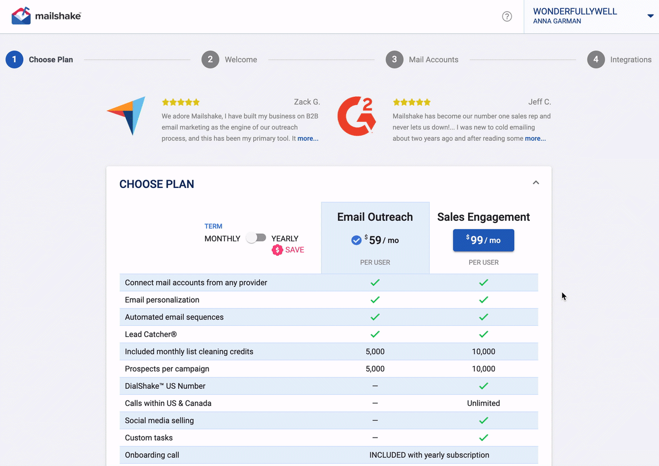The height and width of the screenshot is (466, 659).
Task: Click Sales Engagement checkmark for Automated email sequences
Action: click(483, 317)
